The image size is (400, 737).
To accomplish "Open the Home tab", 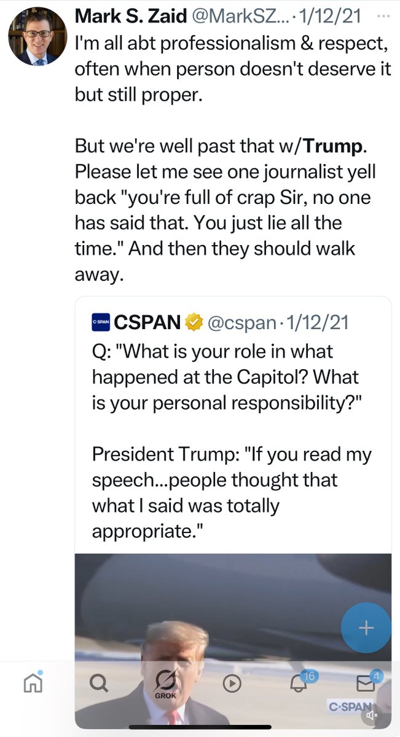I will 33,683.
